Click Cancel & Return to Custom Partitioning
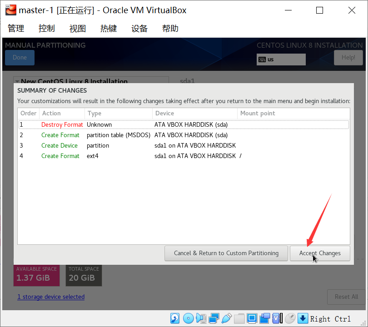The height and width of the screenshot is (327, 368). [226, 253]
